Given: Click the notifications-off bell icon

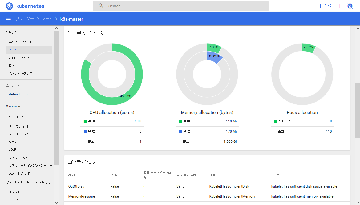Looking at the screenshot, I should (x=350, y=6).
